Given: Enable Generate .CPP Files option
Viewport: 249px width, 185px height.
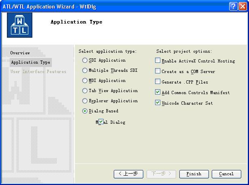Looking at the screenshot, I should 158,82.
